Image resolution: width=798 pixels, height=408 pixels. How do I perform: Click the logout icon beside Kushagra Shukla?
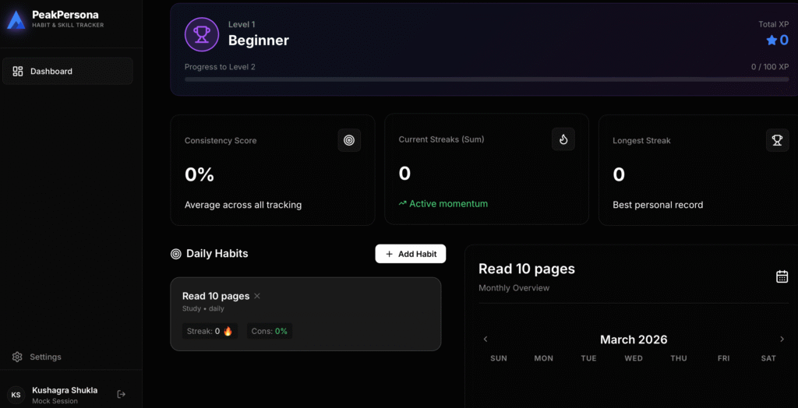[x=122, y=394]
